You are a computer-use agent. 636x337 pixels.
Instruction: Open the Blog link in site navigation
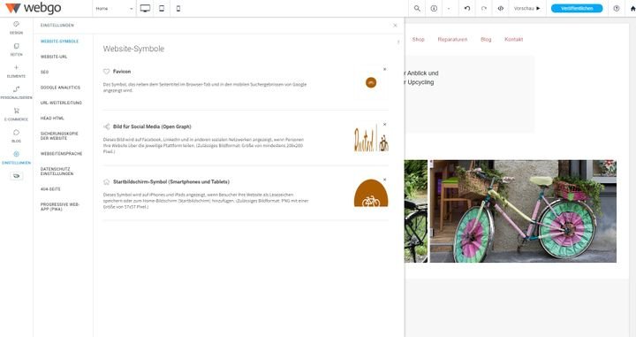pos(486,40)
